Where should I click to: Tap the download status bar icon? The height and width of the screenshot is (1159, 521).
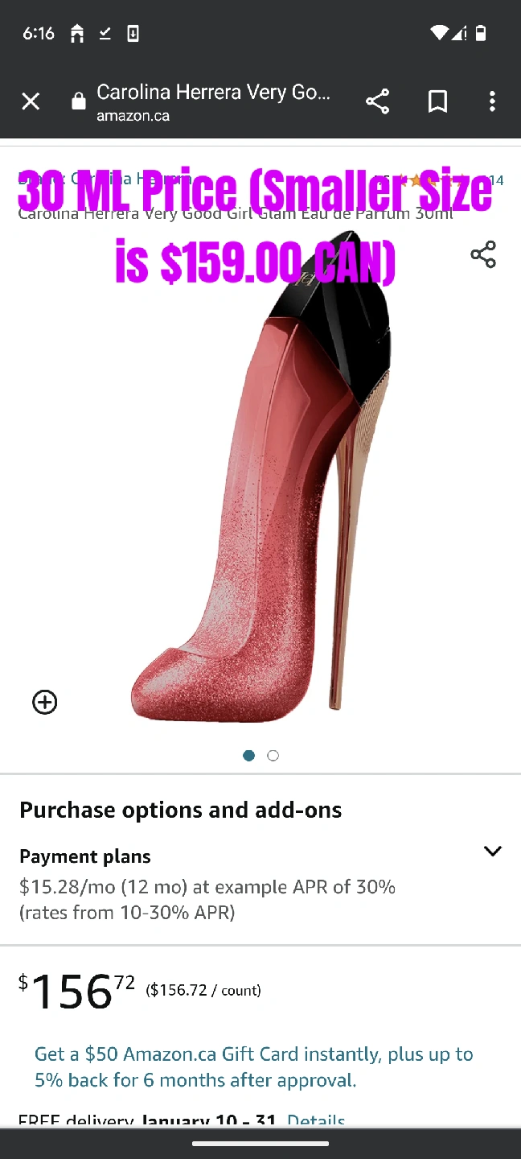point(133,33)
